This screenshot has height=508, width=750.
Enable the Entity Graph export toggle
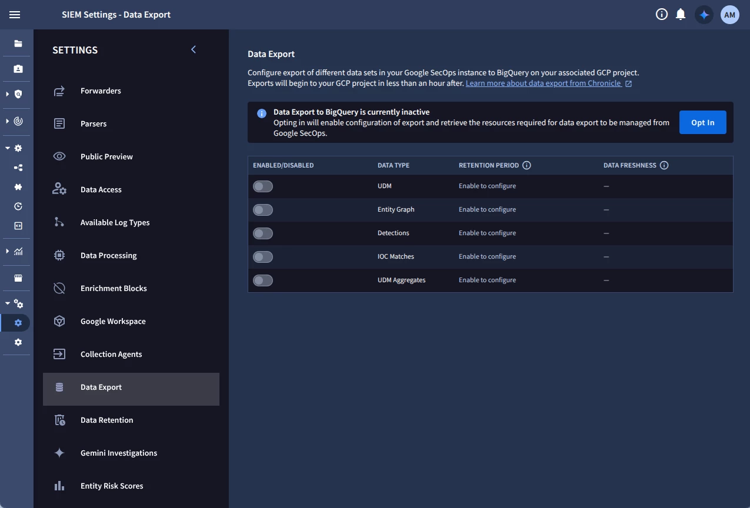point(263,210)
